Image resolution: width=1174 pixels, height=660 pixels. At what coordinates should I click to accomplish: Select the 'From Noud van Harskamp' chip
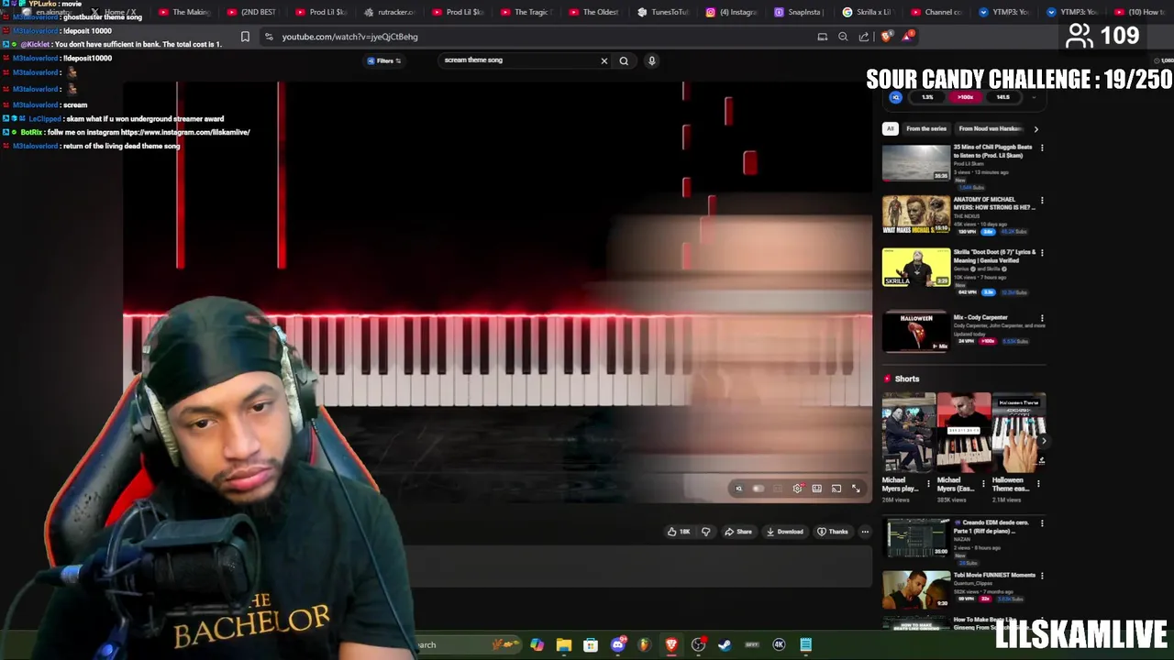click(990, 129)
